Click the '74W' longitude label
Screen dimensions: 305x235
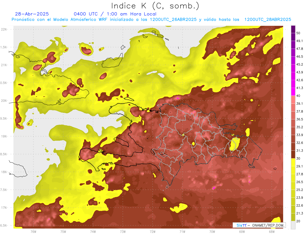tap(93, 231)
